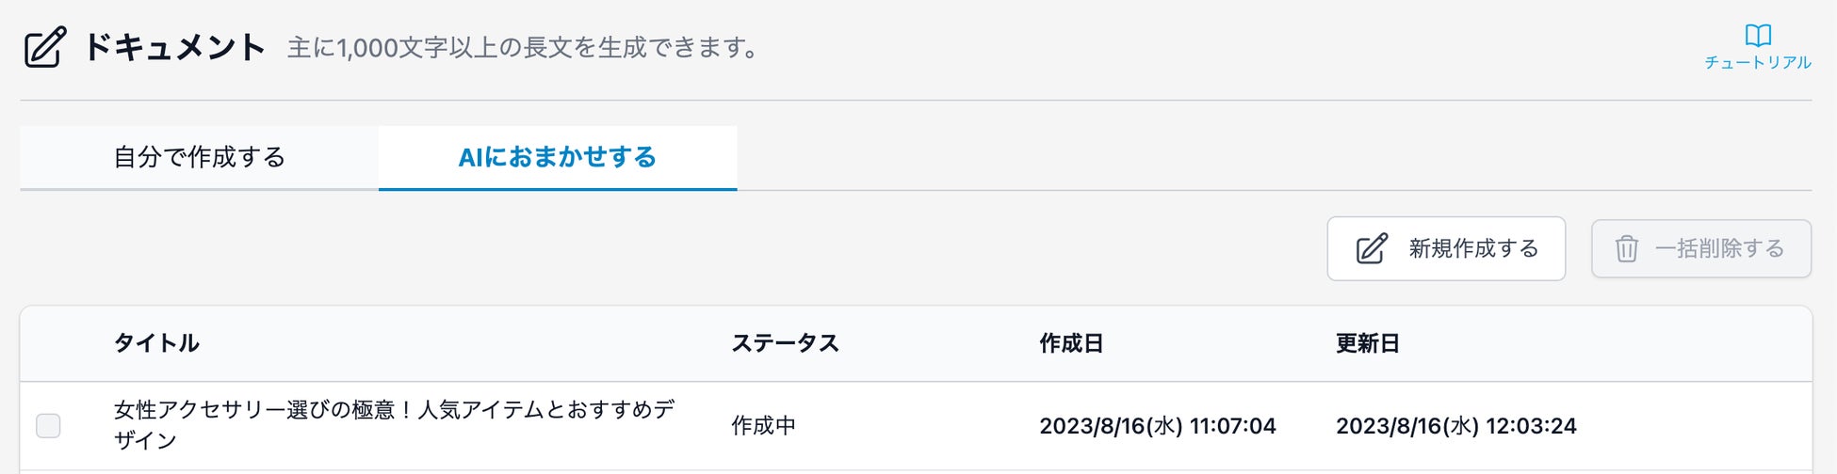Open the チュートリアル link text

(x=1758, y=62)
